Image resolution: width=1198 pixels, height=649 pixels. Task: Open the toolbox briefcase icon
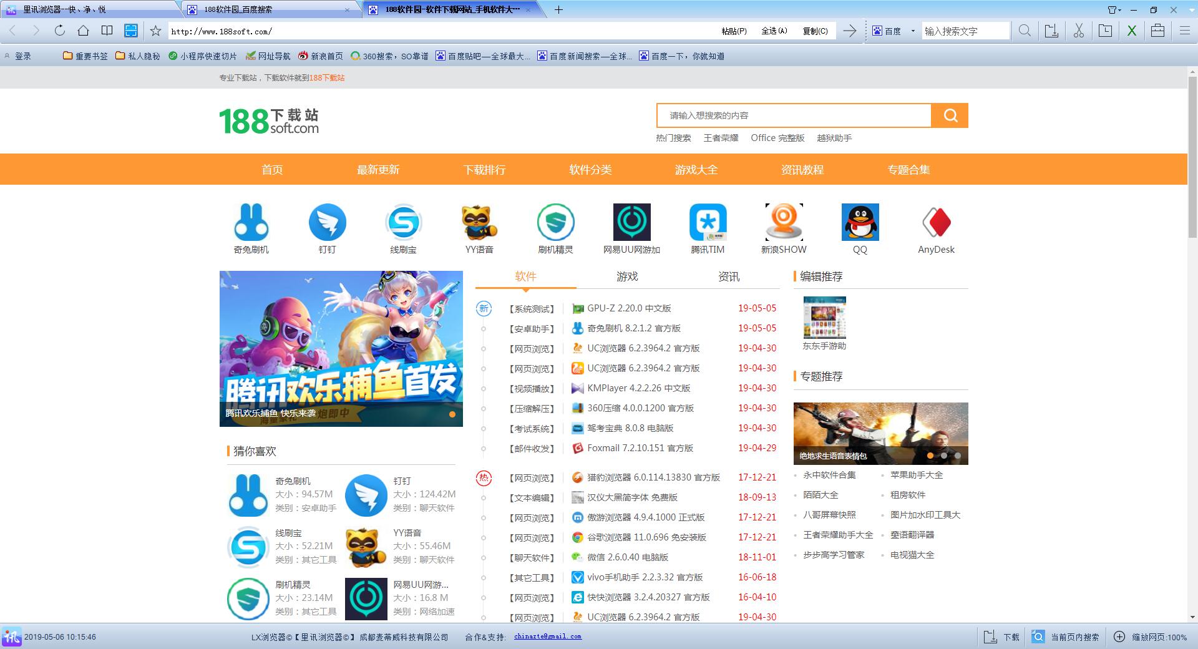(1157, 31)
